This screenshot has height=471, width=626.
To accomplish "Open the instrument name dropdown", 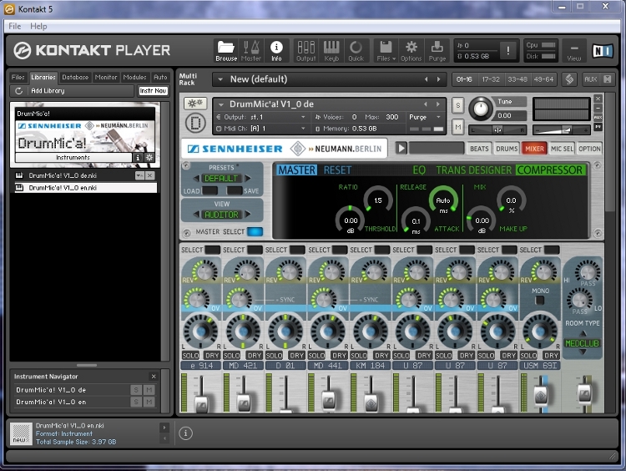I will 221,104.
